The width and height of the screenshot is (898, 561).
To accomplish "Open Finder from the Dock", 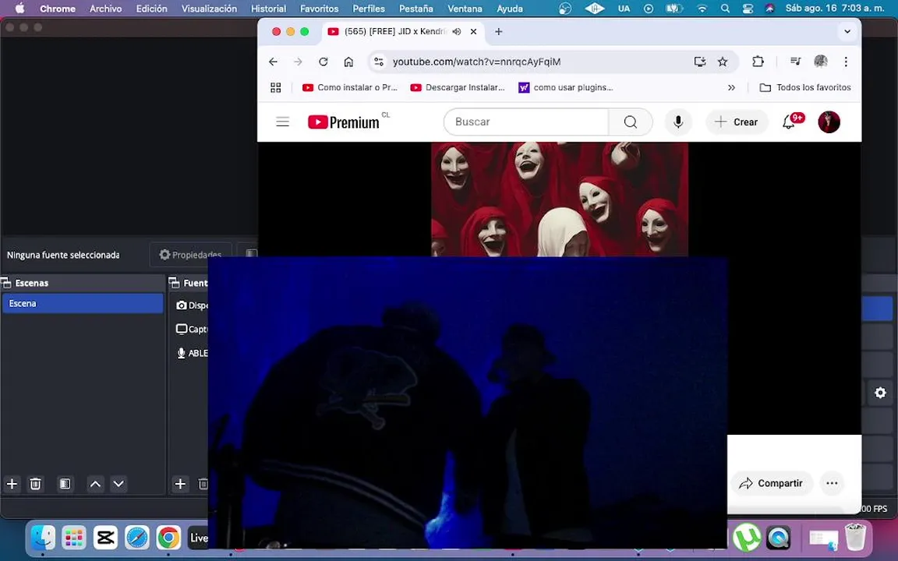I will click(x=43, y=537).
